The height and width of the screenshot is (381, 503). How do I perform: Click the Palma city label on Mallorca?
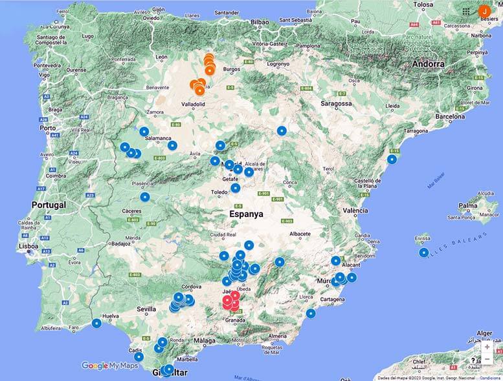pyautogui.click(x=467, y=206)
